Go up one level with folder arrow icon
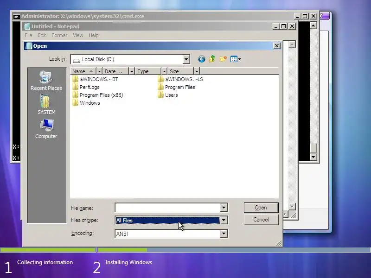This screenshot has height=278, width=371. click(x=212, y=59)
